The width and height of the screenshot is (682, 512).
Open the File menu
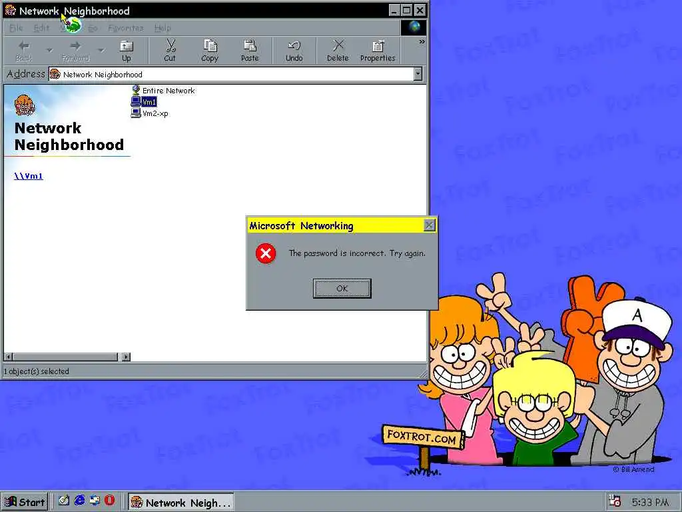[16, 28]
